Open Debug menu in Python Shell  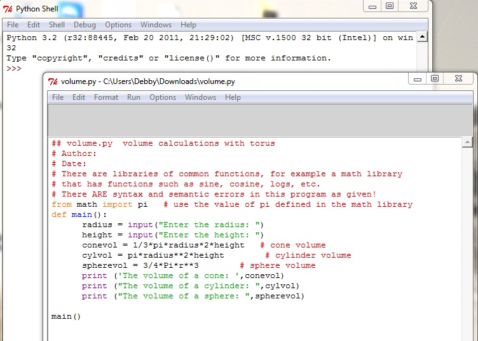point(85,25)
